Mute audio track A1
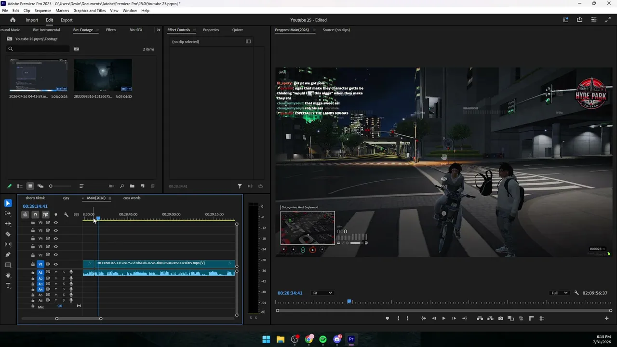Screen dimensions: 617x347 point(56,272)
